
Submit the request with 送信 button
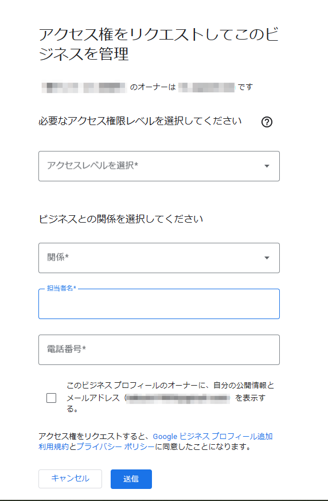coord(131,479)
